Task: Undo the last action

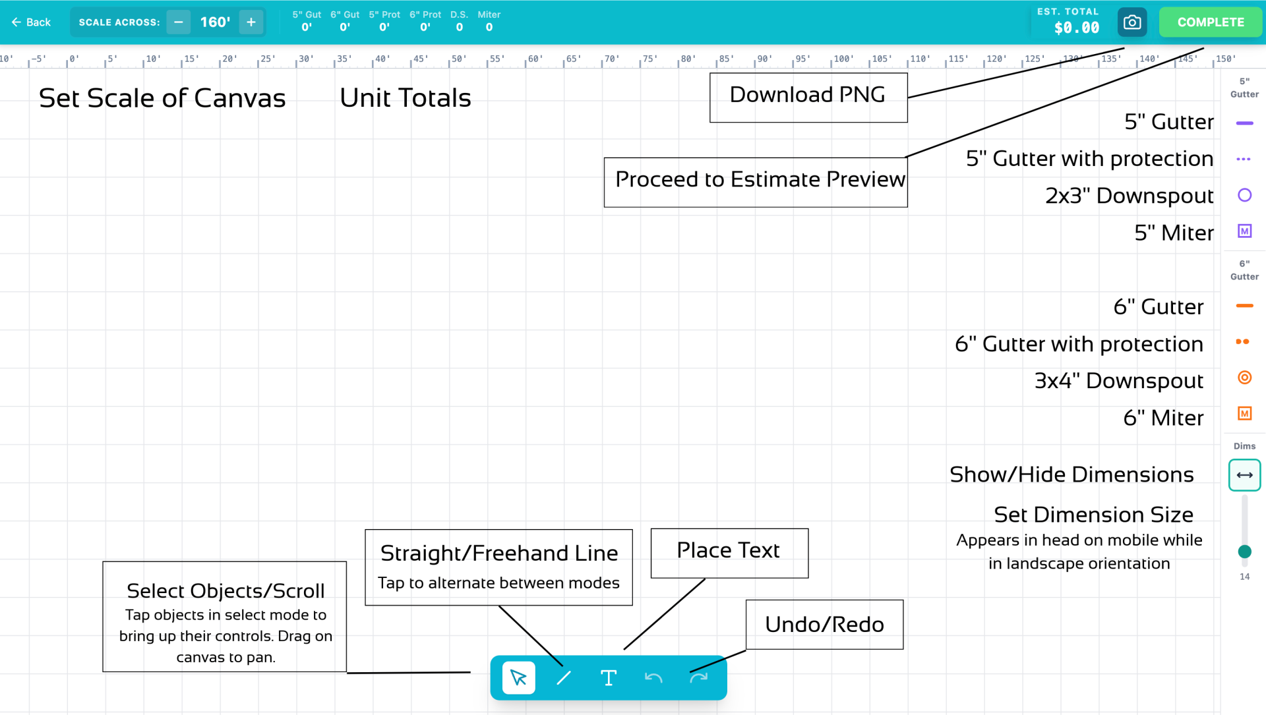Action: 653,677
